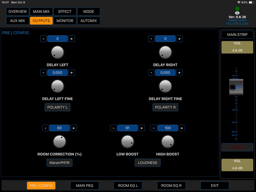Click the HIGH BOOST knob

click(168, 141)
